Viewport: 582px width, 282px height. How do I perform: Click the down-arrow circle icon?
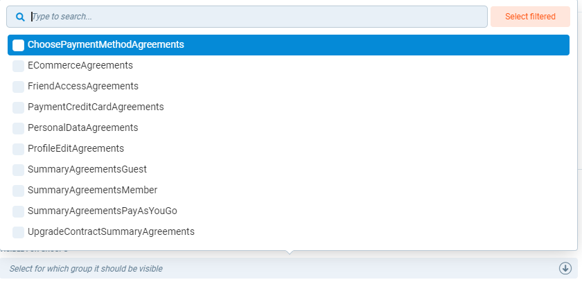coord(565,268)
